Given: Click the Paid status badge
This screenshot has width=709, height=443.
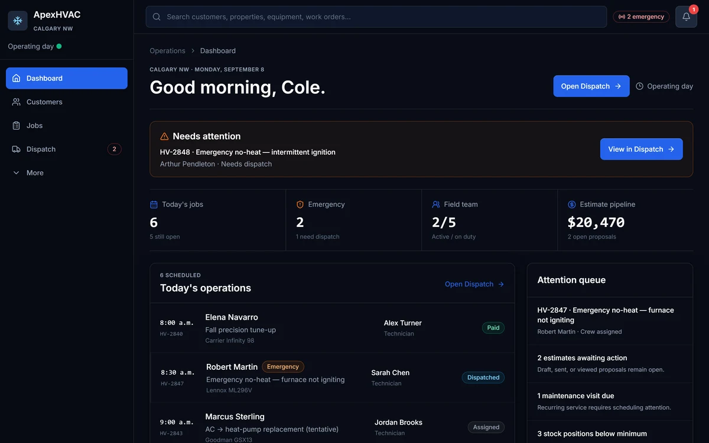Looking at the screenshot, I should [x=493, y=328].
